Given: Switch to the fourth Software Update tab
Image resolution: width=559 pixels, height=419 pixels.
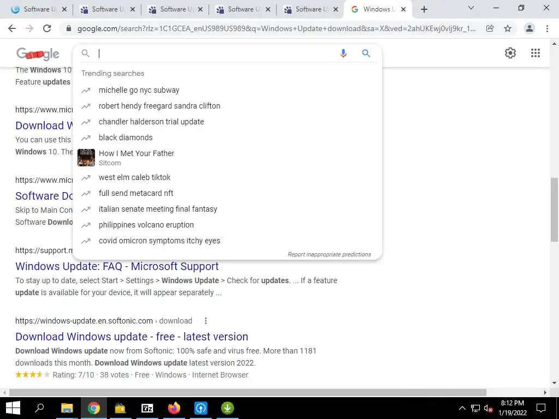Looking at the screenshot, I should [x=242, y=9].
